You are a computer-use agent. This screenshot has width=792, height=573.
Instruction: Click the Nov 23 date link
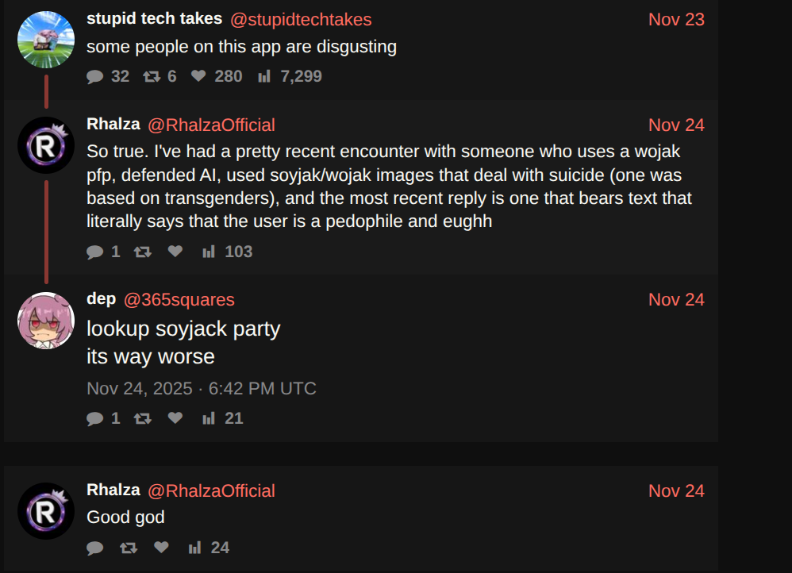point(676,20)
